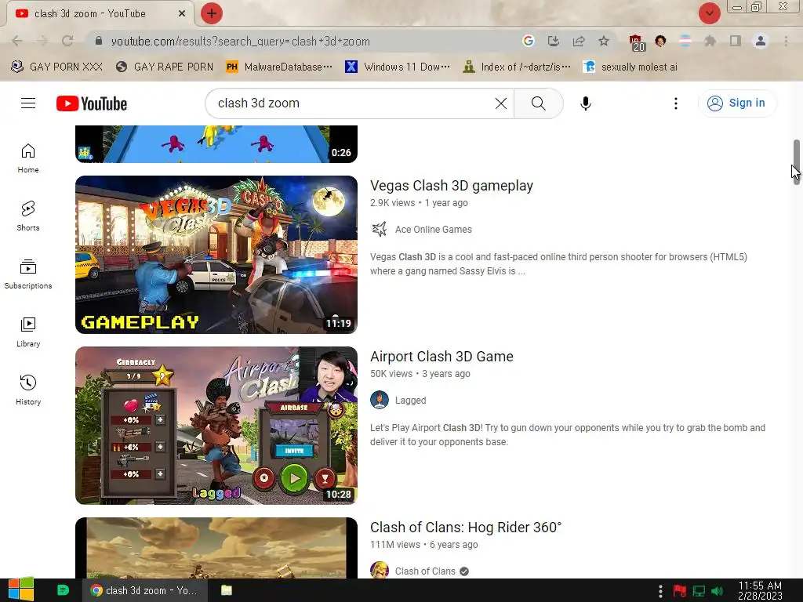Click the volume speaker tray icon

(717, 591)
